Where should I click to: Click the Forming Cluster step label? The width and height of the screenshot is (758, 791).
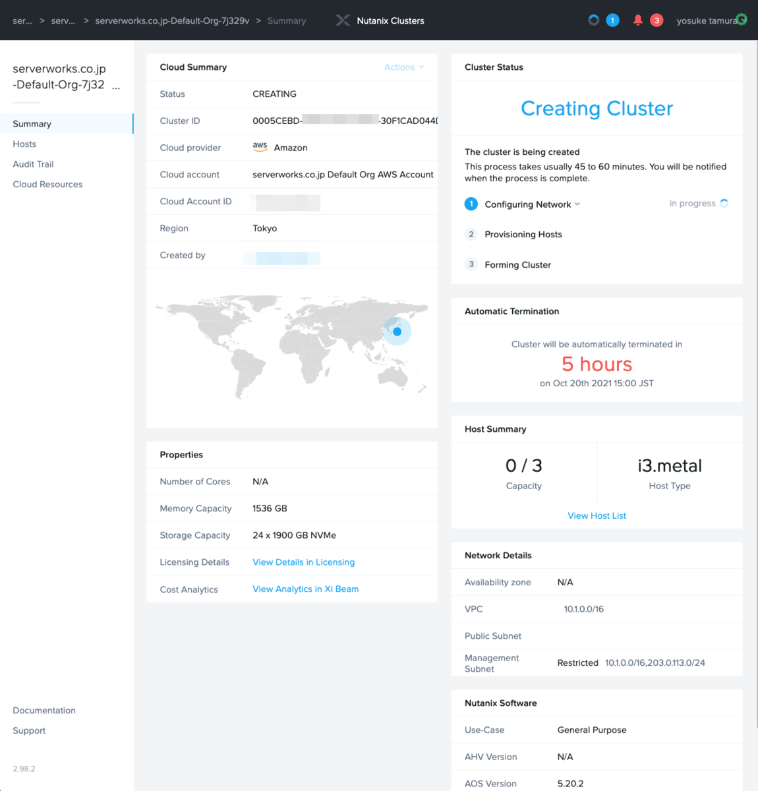(518, 264)
